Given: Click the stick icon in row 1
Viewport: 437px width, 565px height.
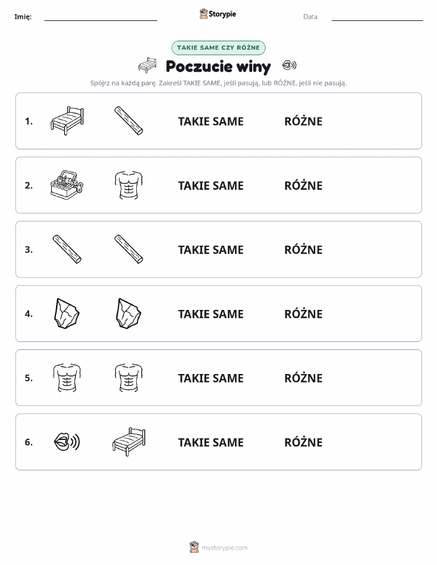Looking at the screenshot, I should coord(129,121).
